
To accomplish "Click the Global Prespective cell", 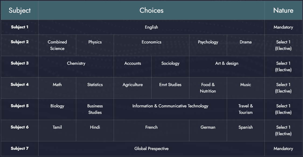I will click(x=151, y=149).
